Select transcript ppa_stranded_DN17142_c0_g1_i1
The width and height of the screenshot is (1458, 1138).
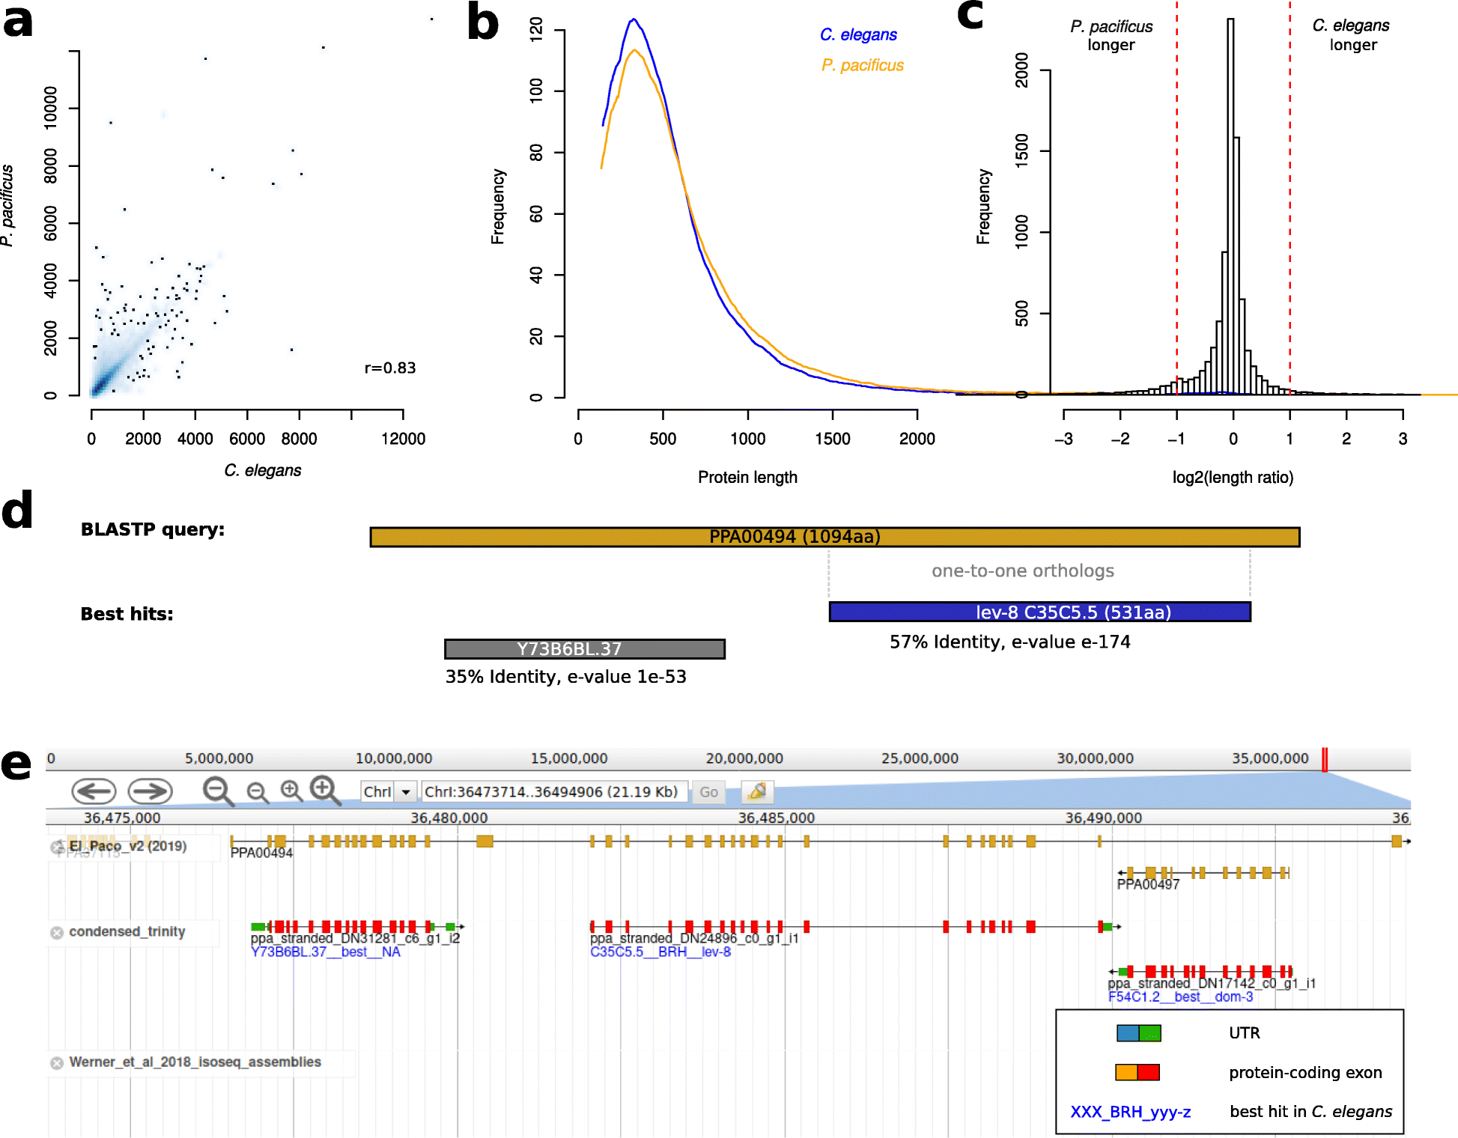[1212, 983]
